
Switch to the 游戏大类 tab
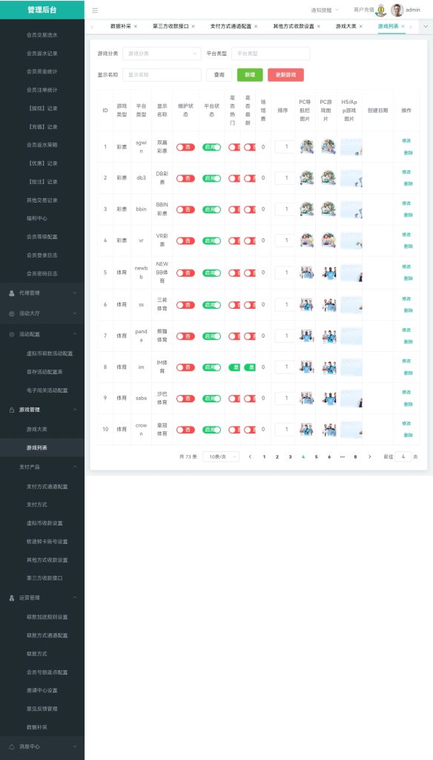346,26
